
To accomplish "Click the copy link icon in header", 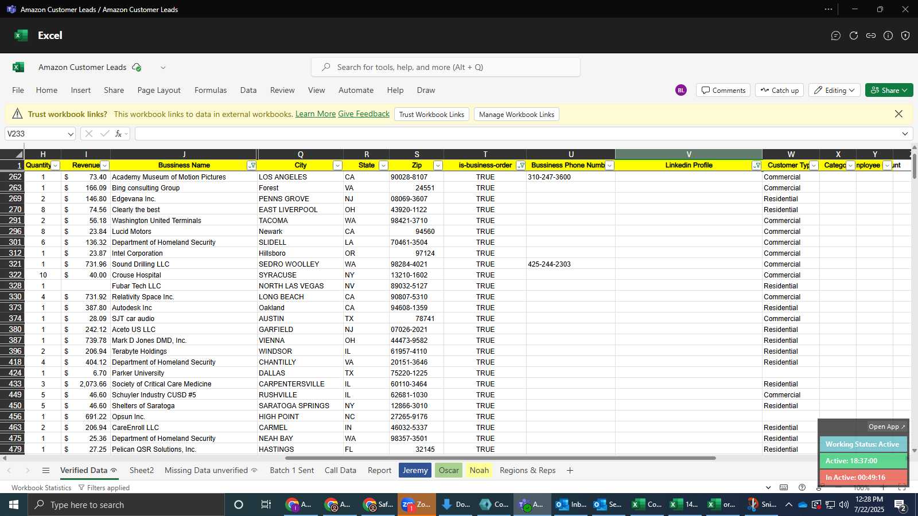I will 871,36.
